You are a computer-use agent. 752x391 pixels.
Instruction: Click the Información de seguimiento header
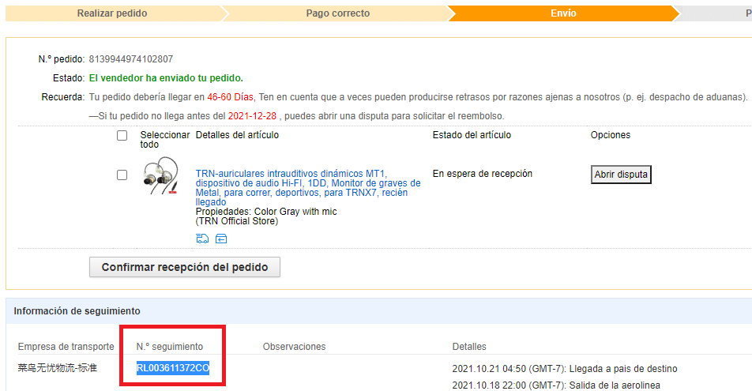(x=77, y=310)
